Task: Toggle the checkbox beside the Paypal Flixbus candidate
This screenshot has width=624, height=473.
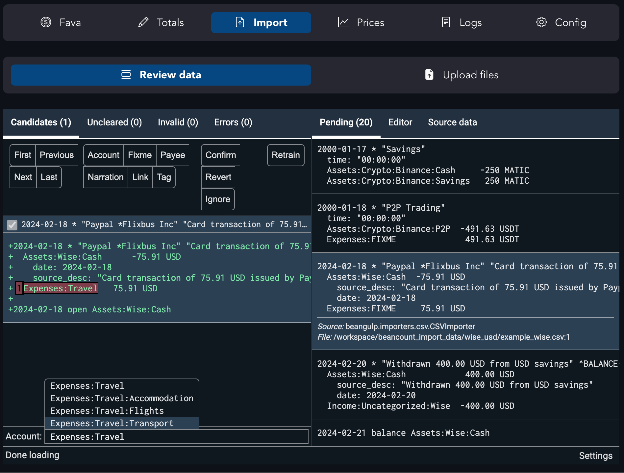Action: [x=12, y=225]
